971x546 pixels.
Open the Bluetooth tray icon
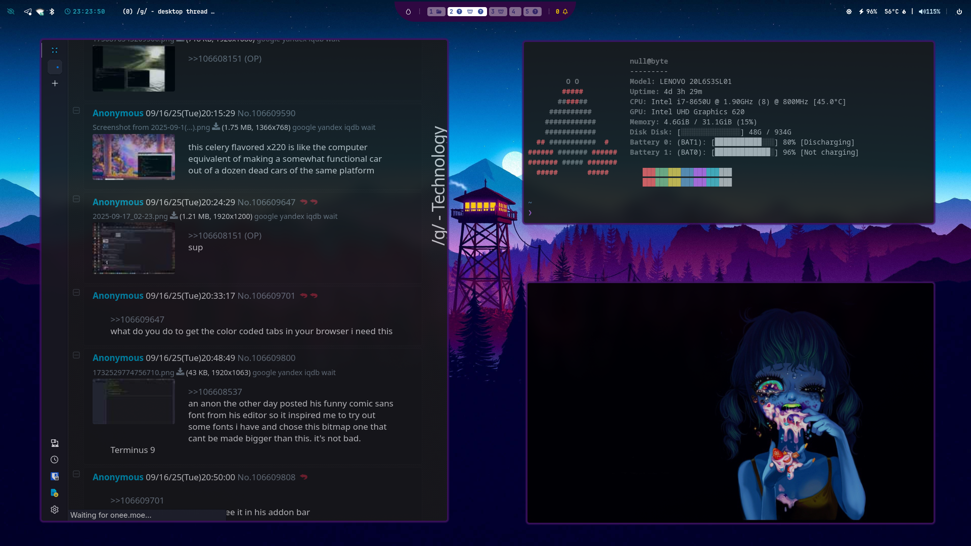pos(52,12)
